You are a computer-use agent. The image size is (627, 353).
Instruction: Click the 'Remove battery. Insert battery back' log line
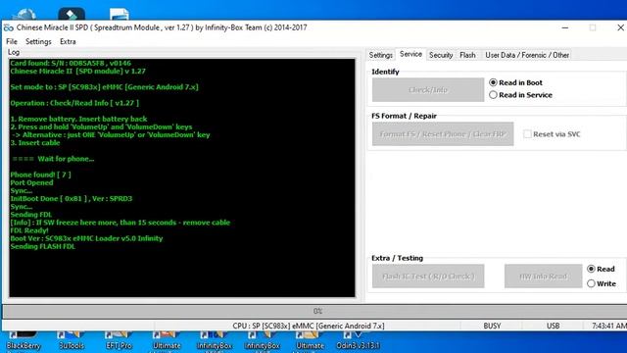(x=78, y=119)
